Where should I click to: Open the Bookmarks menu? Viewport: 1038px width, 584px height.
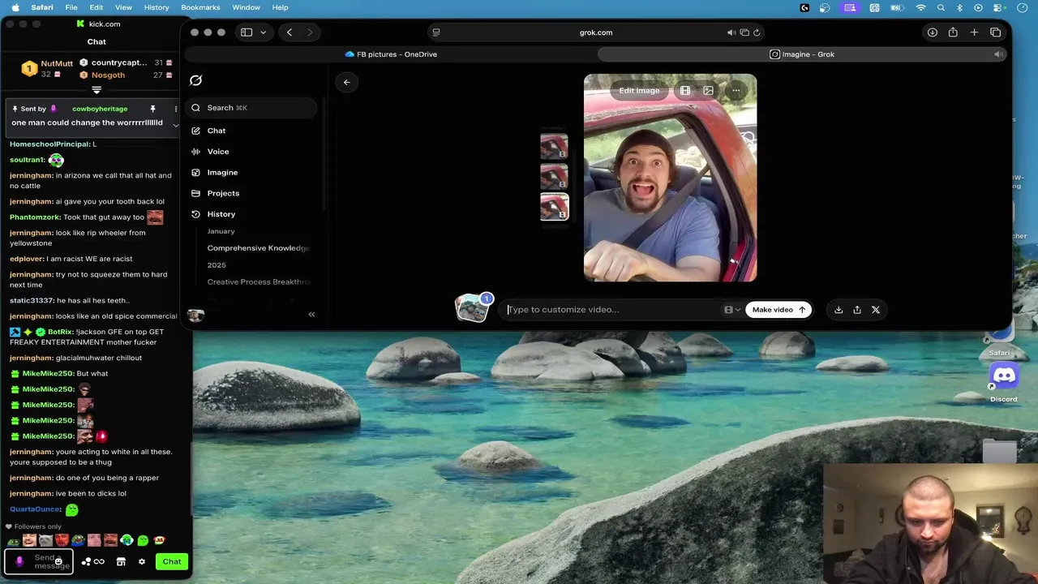200,7
